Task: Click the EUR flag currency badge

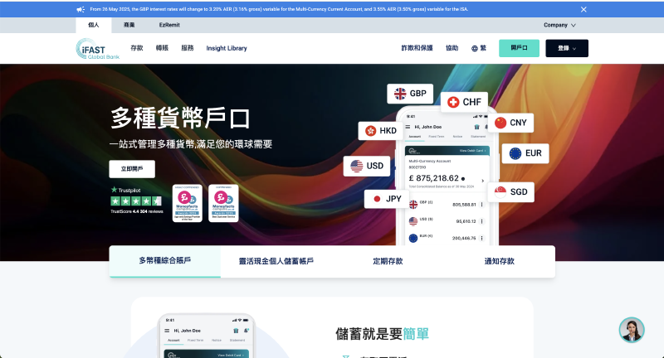Action: point(525,153)
